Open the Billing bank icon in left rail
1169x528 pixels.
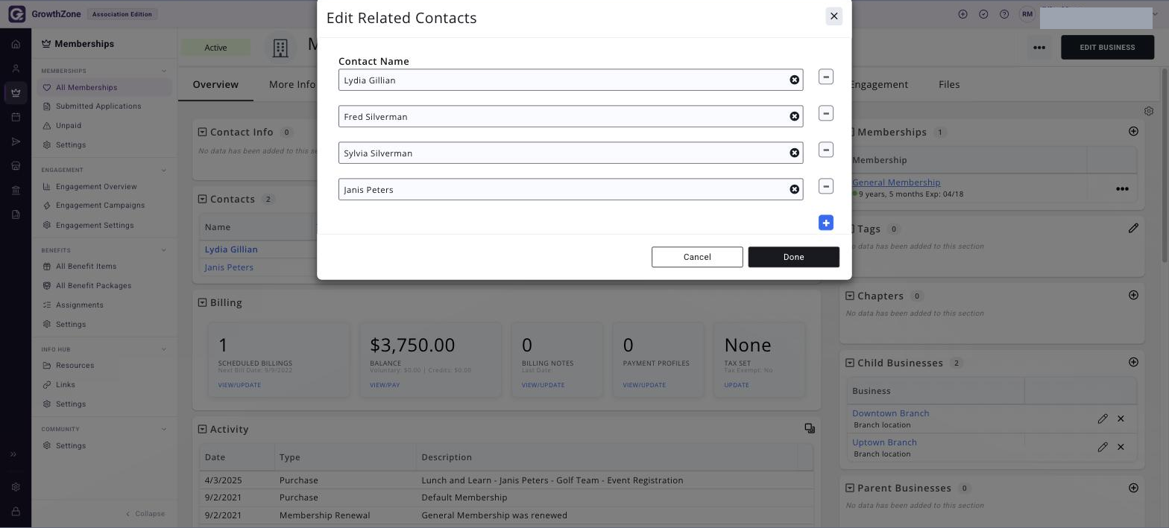[x=16, y=191]
